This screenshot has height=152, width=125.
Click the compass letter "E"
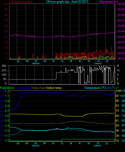[118, 79]
